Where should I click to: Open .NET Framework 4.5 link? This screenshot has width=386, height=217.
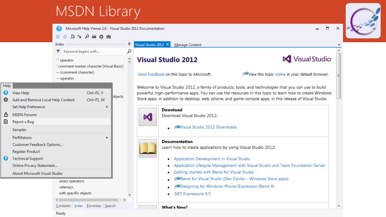192,194
